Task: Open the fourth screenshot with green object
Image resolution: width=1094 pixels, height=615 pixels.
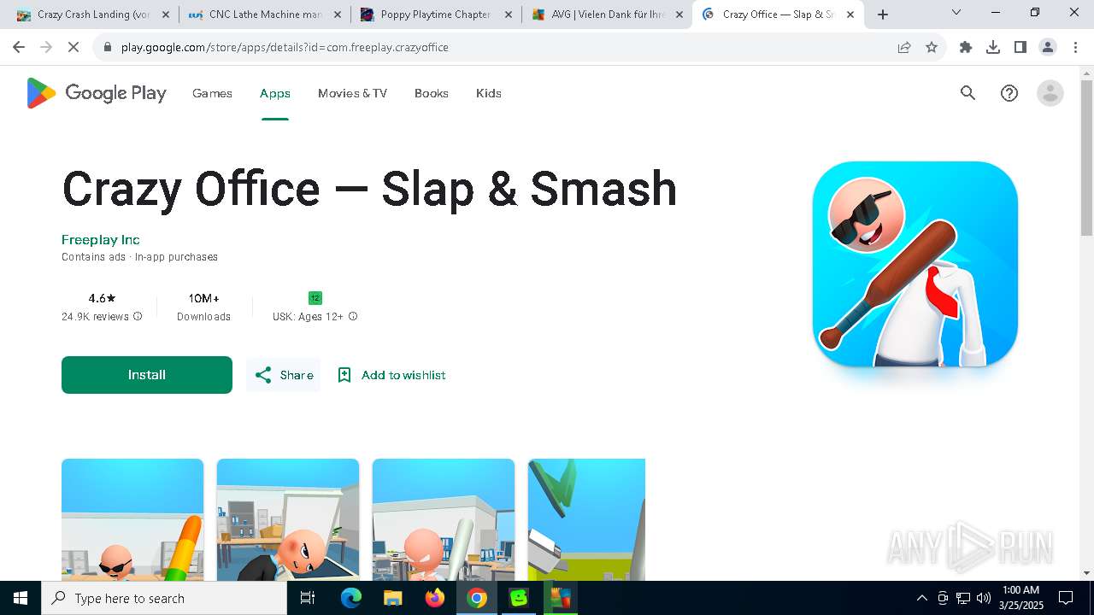Action: [x=586, y=519]
